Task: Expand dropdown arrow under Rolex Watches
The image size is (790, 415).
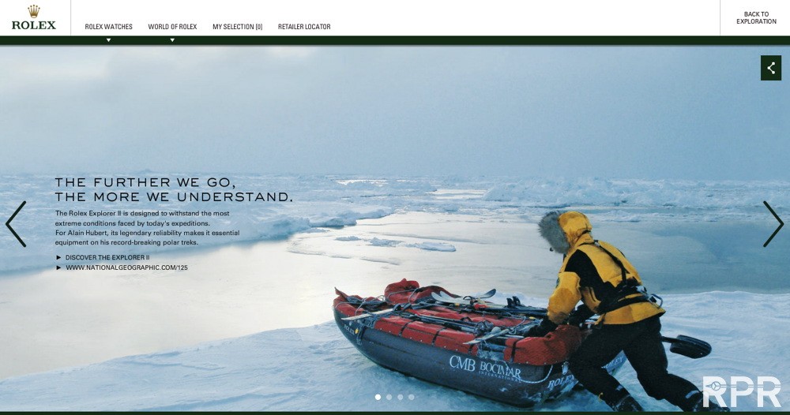Action: tap(108, 40)
